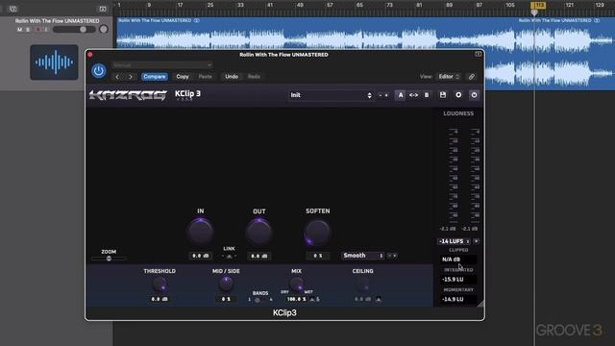Viewport: 615px width, 346px height.
Task: Click the audio waveform track icon
Action: [54, 62]
